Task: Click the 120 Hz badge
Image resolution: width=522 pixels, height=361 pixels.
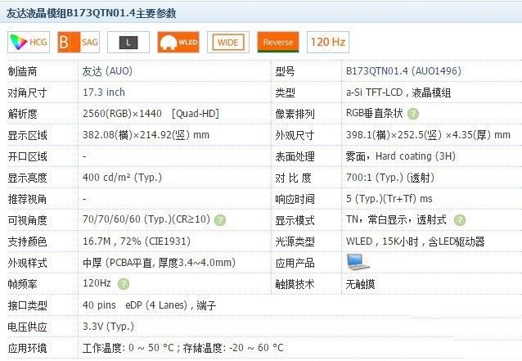Action: coord(328,43)
